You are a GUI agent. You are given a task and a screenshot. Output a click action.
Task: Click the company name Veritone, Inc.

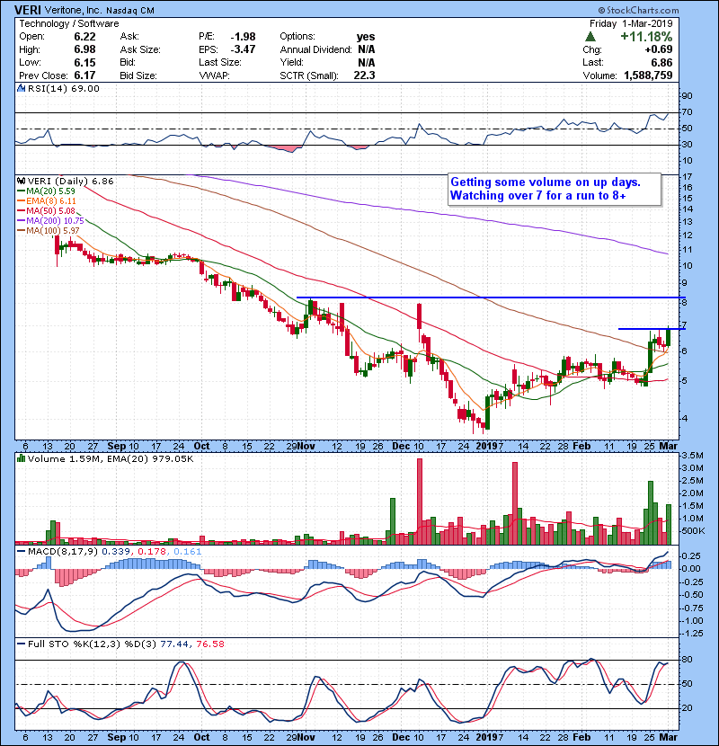point(73,11)
